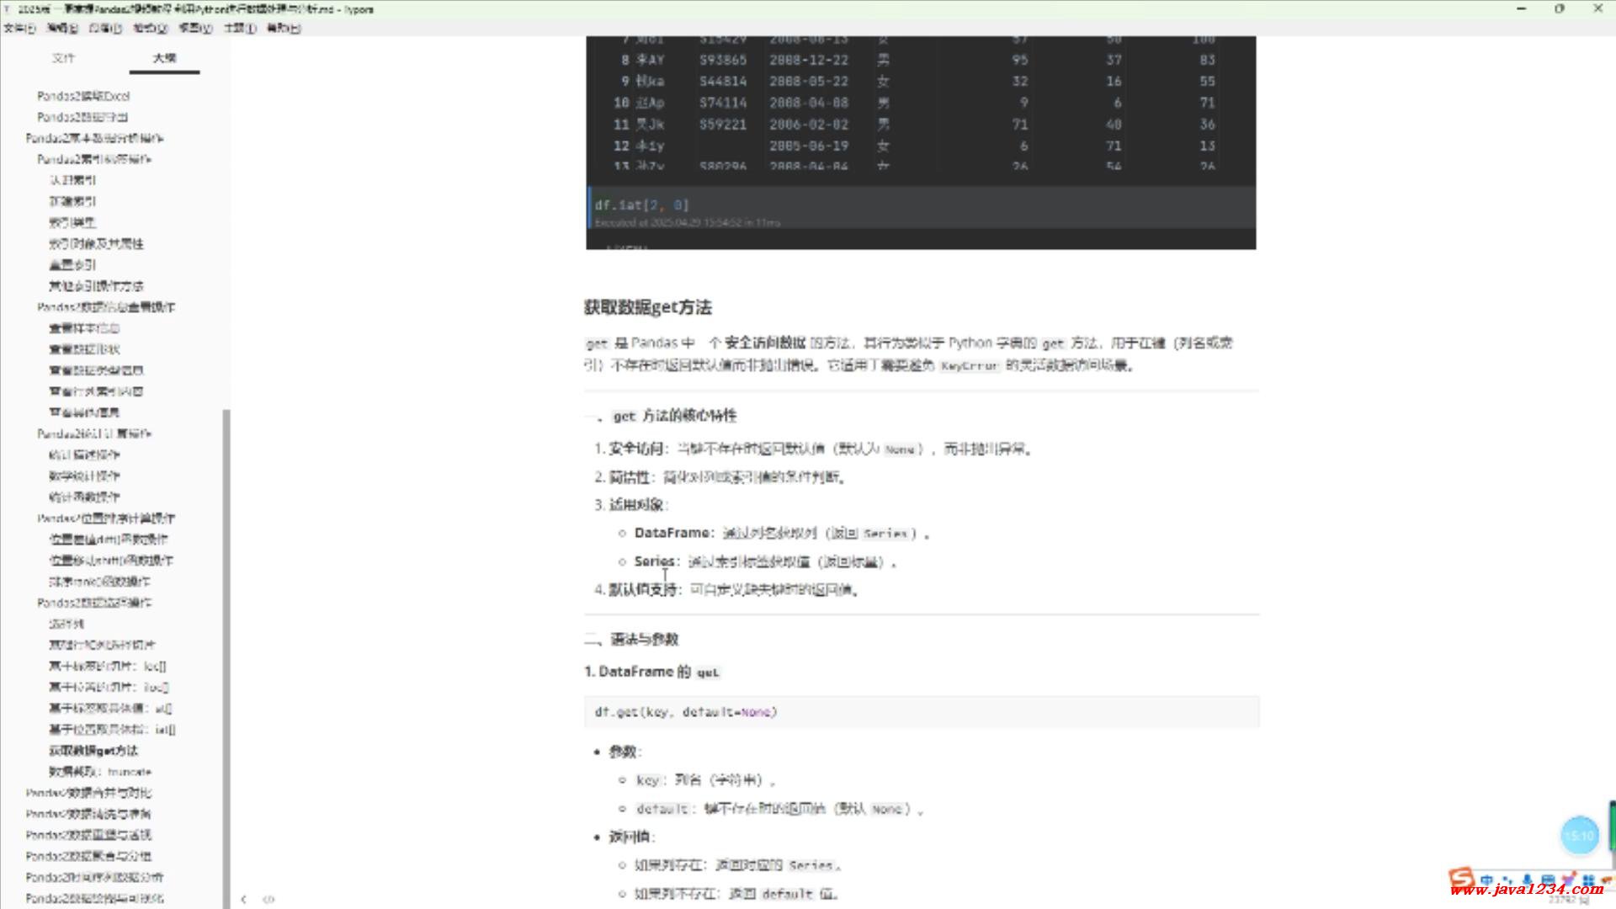This screenshot has width=1616, height=909.
Task: Click the Sogou skin shirt icon
Action: (x=1568, y=879)
